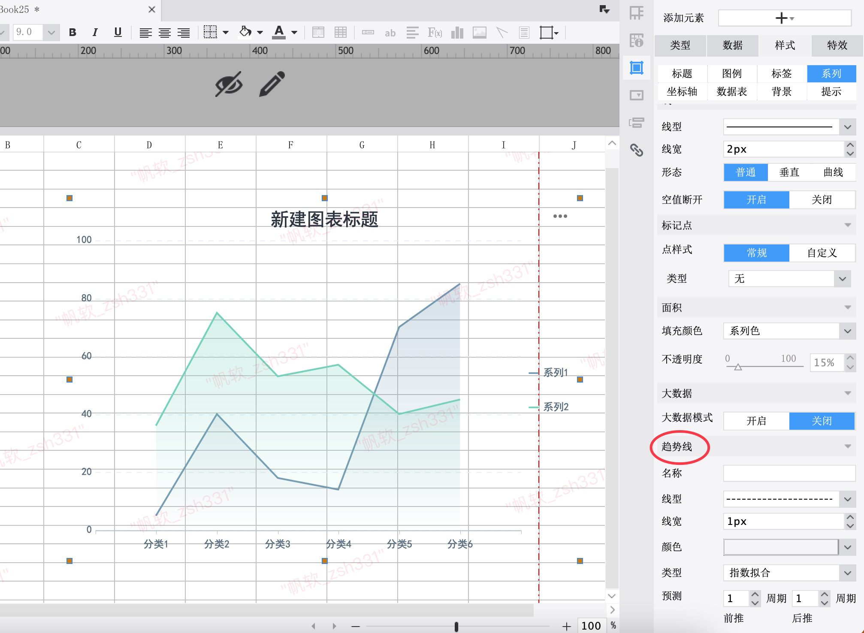864x633 pixels.
Task: Click the 添加元素 plus button
Action: pos(785,18)
